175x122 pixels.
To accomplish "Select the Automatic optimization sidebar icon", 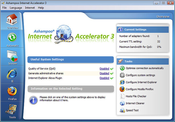I will click(12, 38).
